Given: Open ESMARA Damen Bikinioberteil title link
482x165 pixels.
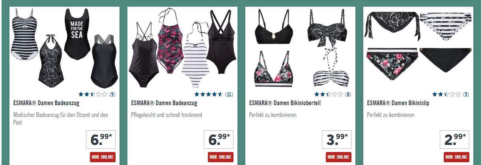Looking at the screenshot, I should [x=285, y=103].
